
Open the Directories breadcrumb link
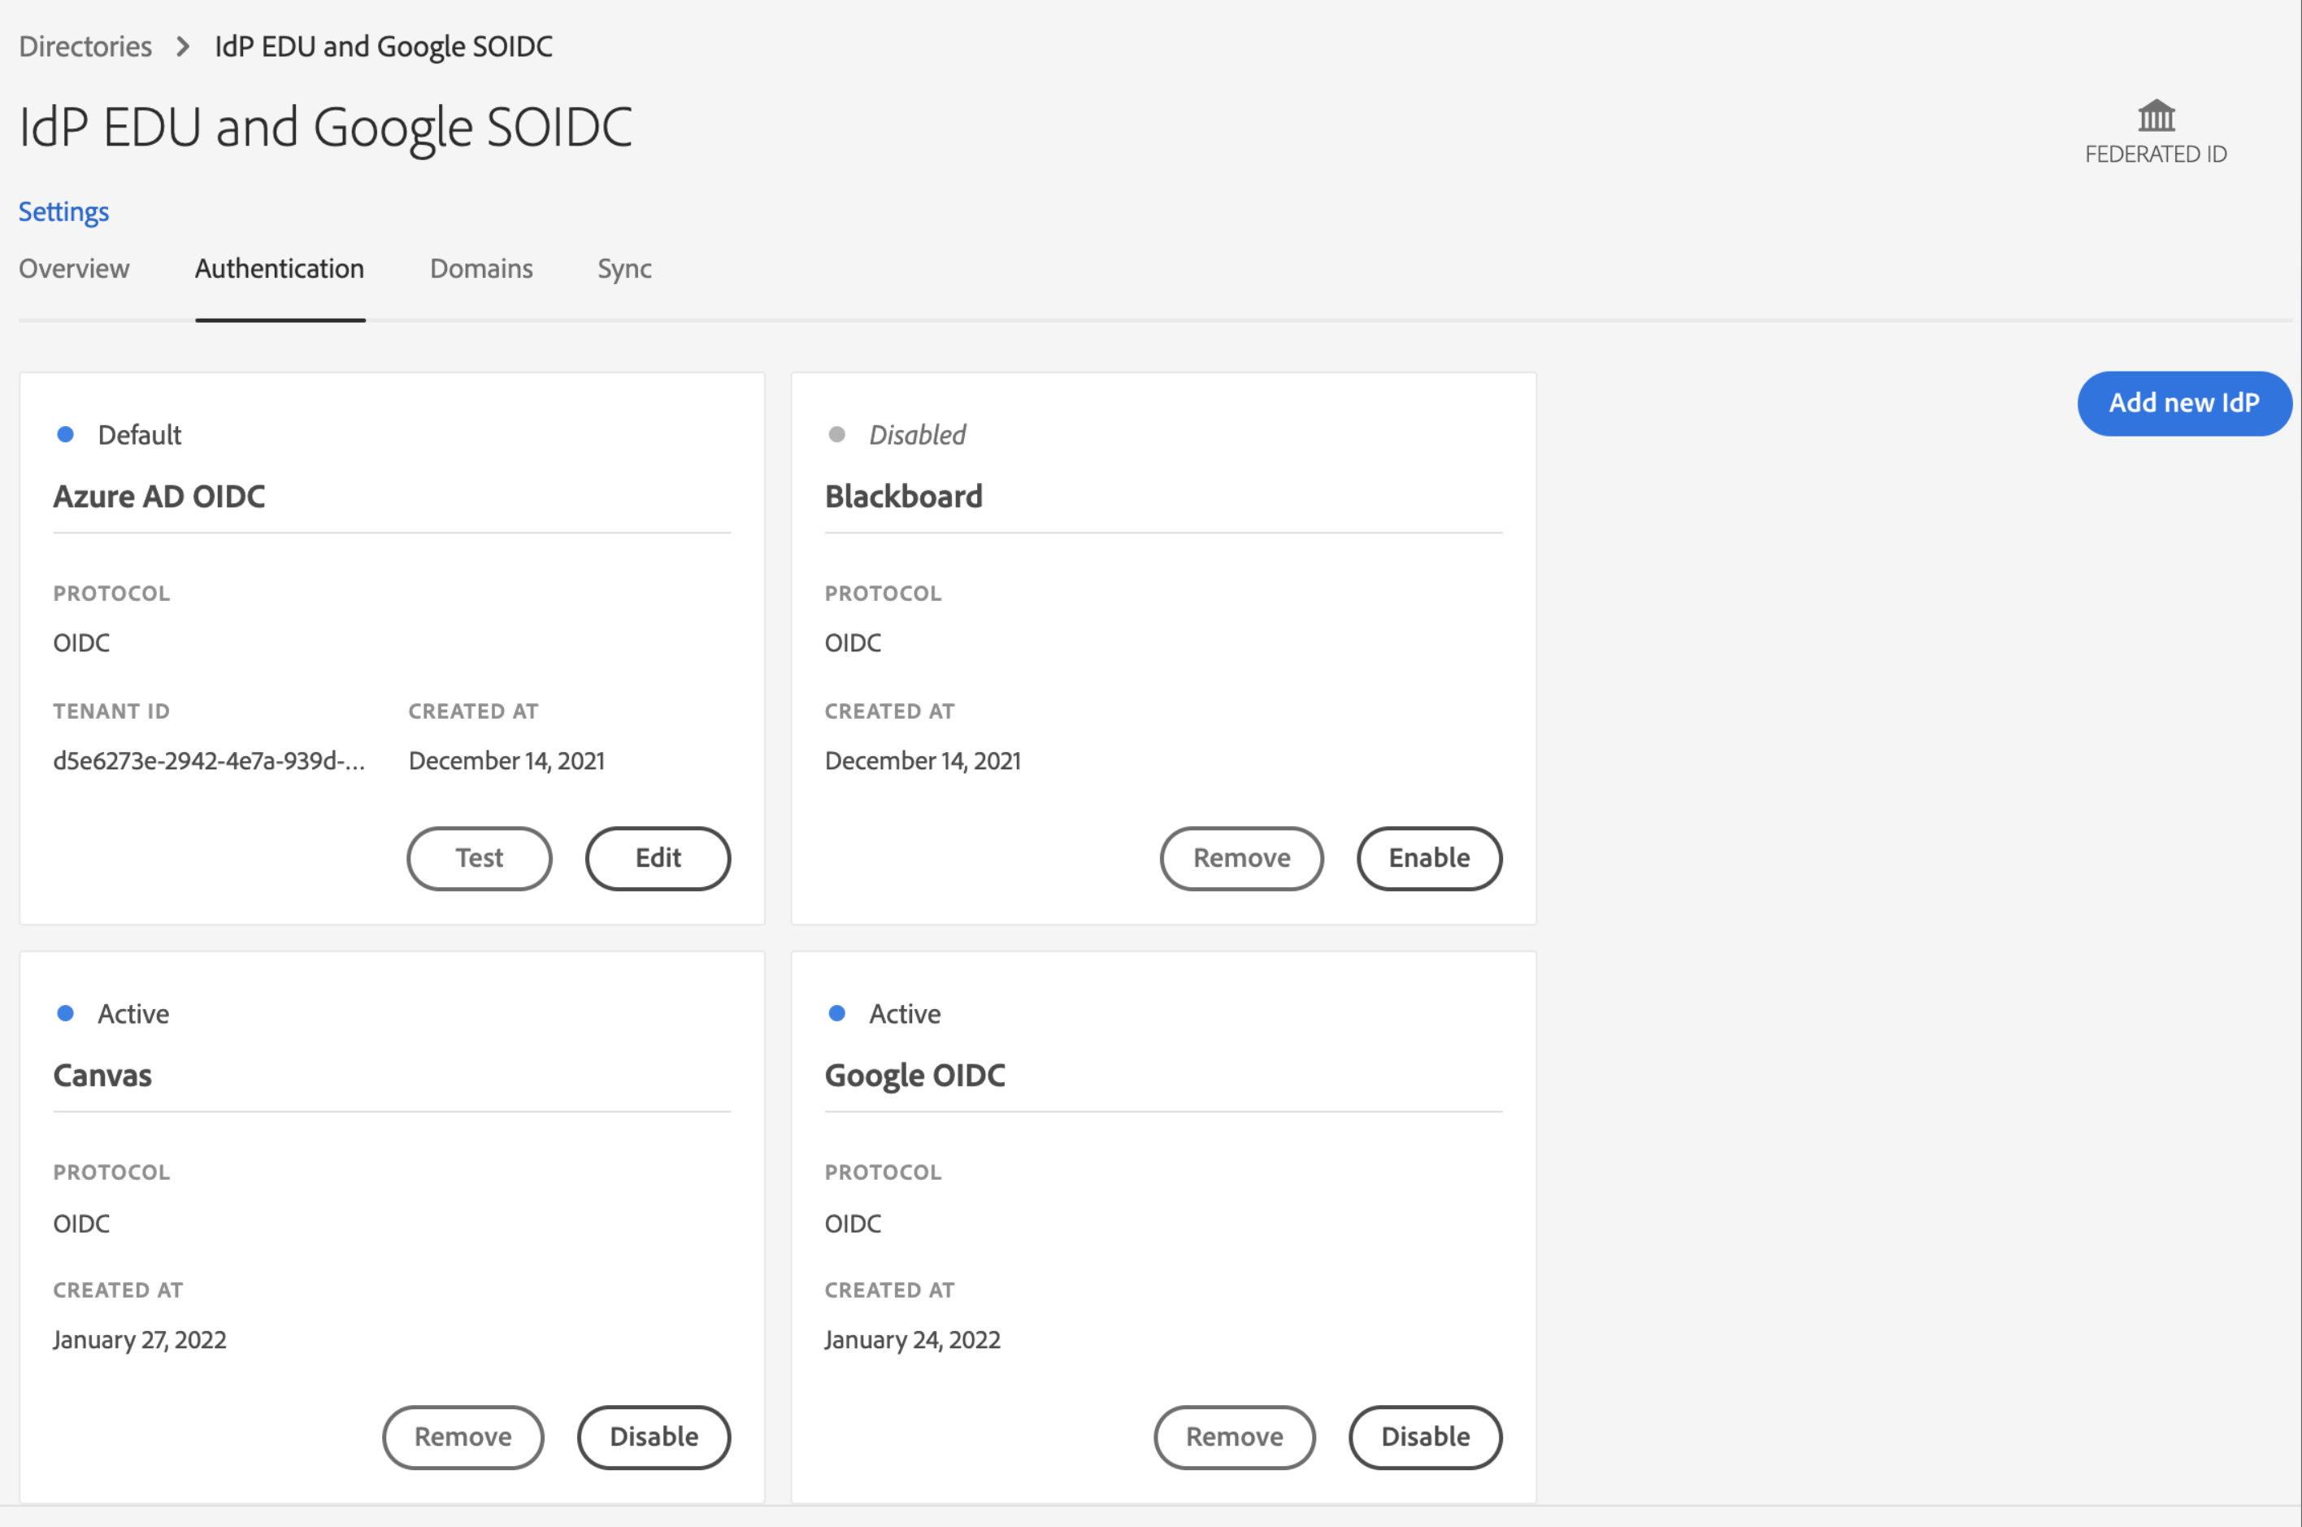(85, 46)
